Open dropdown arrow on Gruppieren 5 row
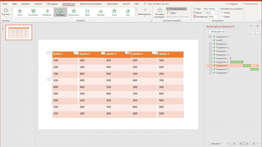Screen dimensions: 262x147 (x=257, y=66)
